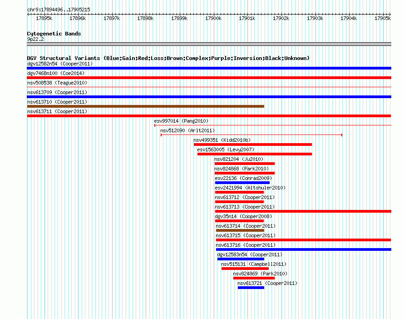Image resolution: width=404 pixels, height=319 pixels.
Task: Click the 17903k ruler tick label
Action: click(x=315, y=18)
